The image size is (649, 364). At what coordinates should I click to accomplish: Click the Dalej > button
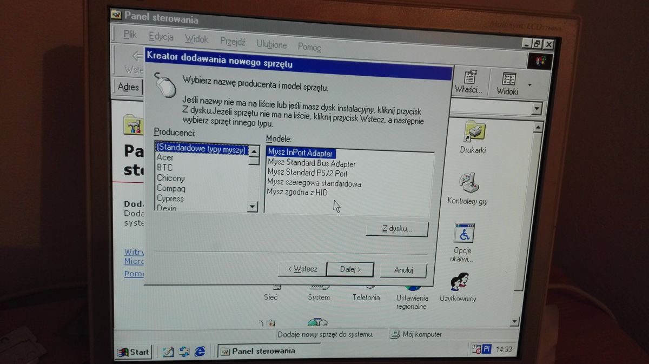350,269
